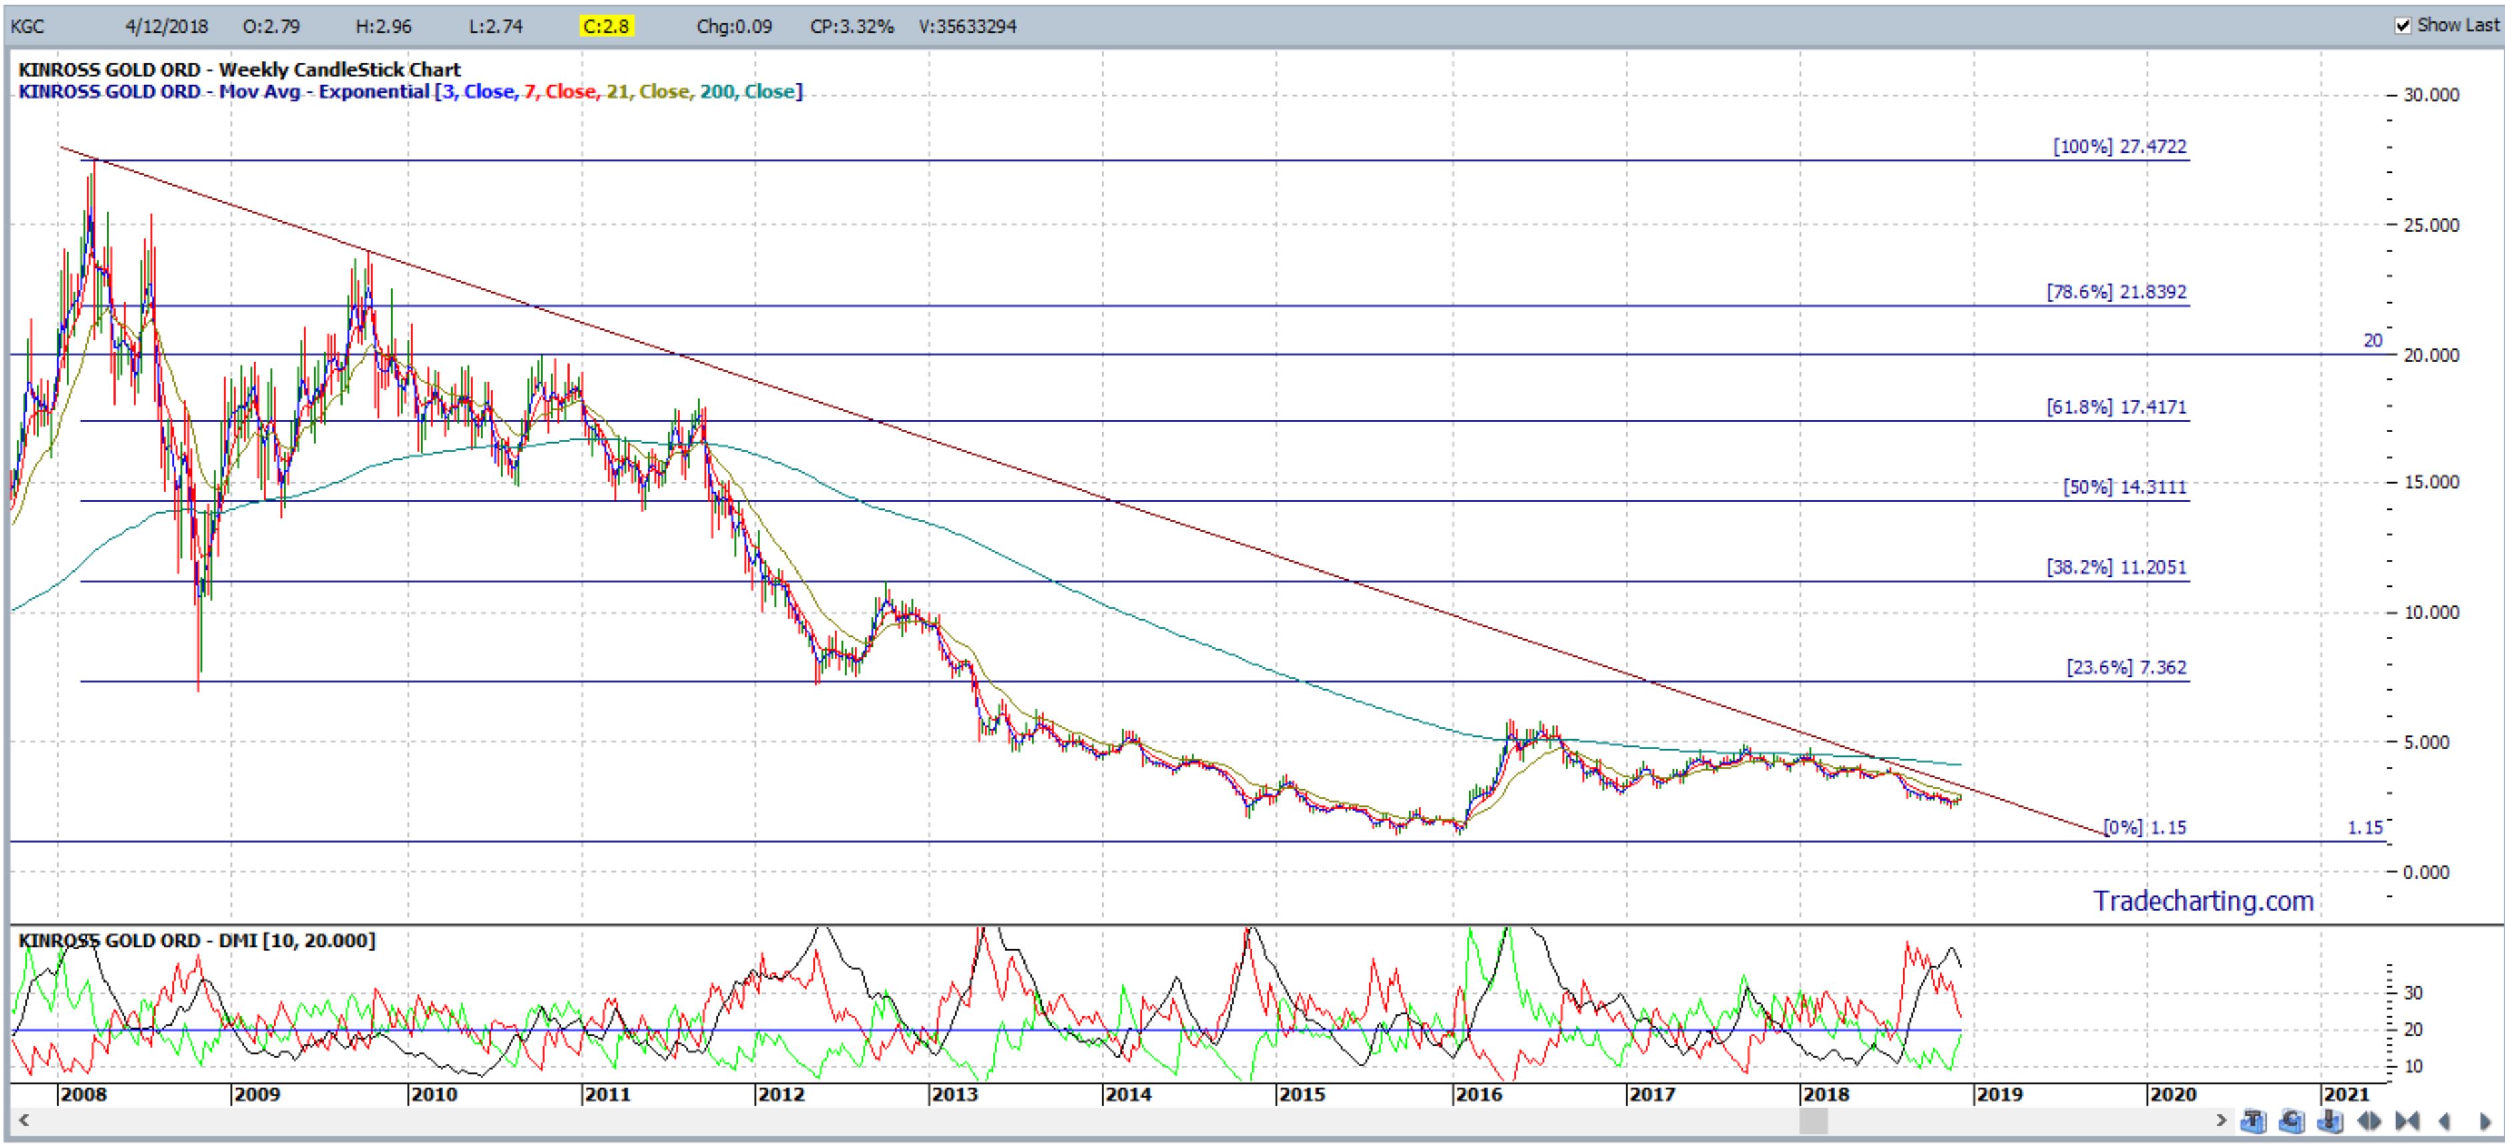Click the Tradecharting.com link
Image resolution: width=2505 pixels, height=1145 pixels.
2203,901
